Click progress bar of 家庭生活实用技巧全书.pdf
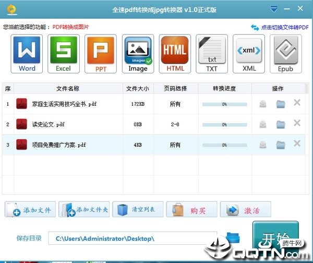Image resolution: width=313 pixels, height=263 pixels. [x=224, y=104]
